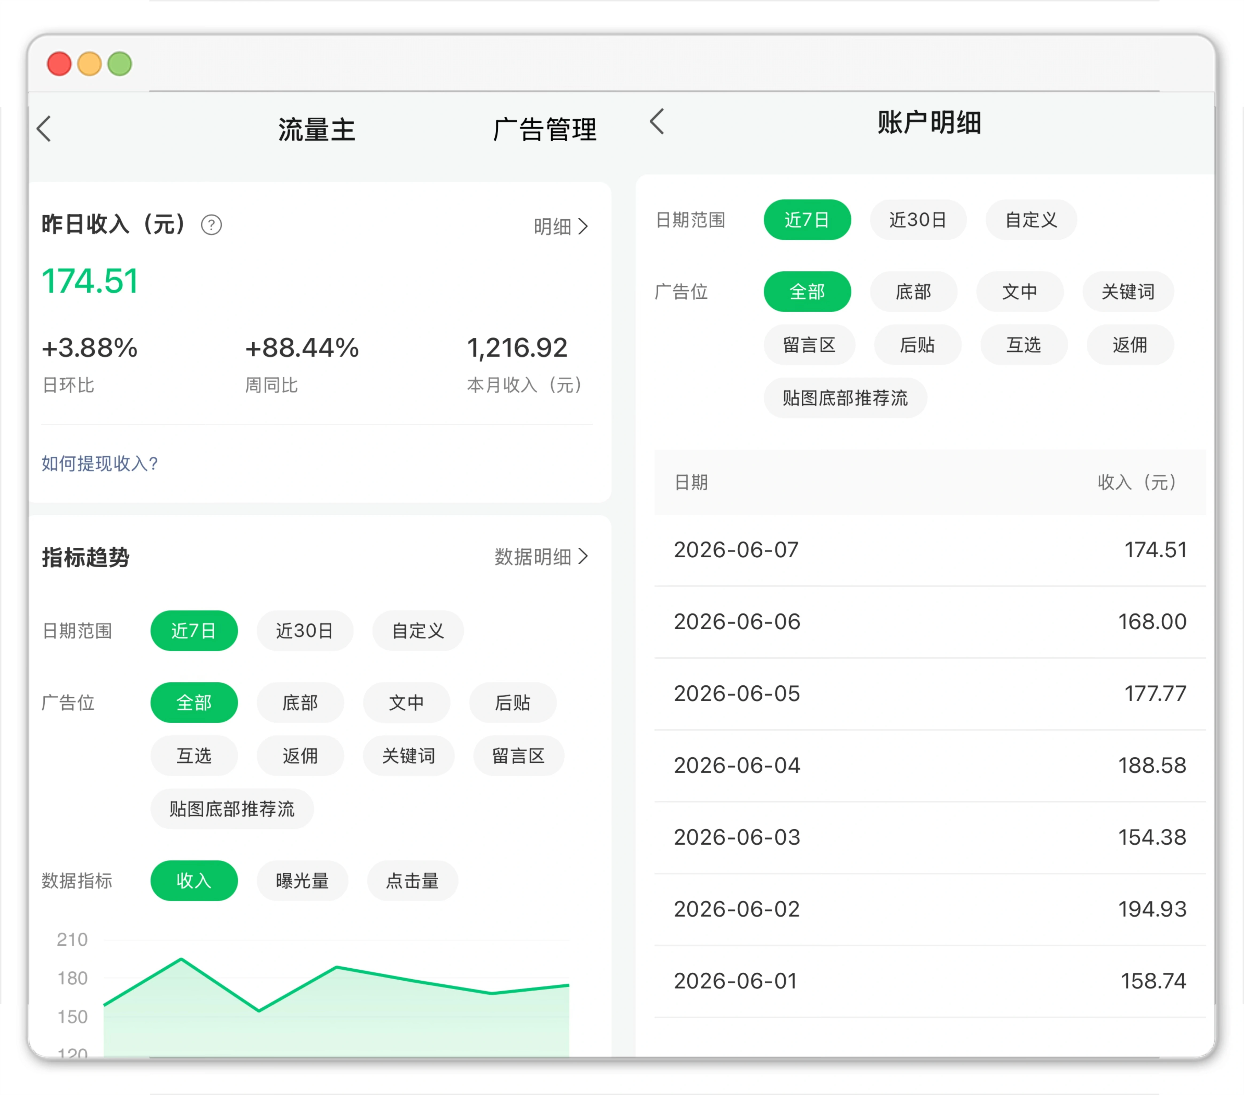The height and width of the screenshot is (1095, 1244).
Task: Filter 账户明细 by 关键词 ad slot
Action: tap(1128, 292)
